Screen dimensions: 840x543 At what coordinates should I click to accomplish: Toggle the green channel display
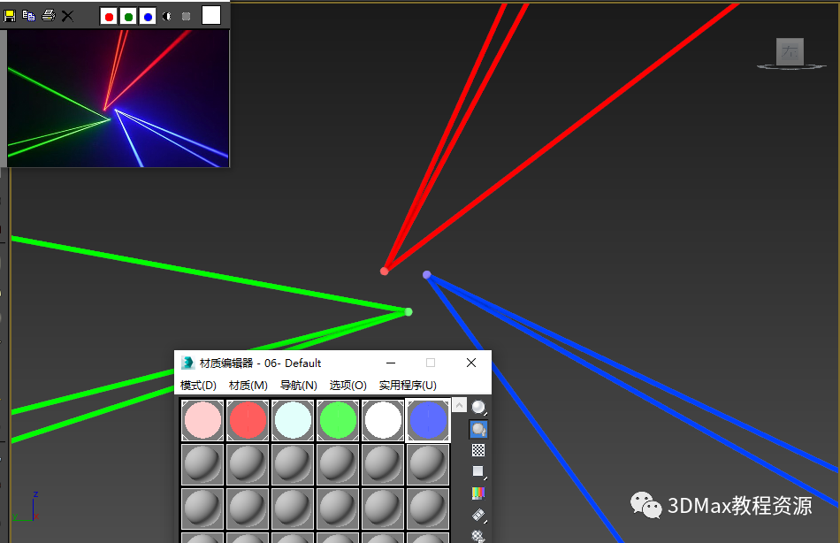click(128, 17)
